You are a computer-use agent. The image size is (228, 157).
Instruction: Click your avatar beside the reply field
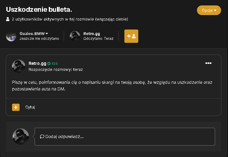click(x=21, y=137)
